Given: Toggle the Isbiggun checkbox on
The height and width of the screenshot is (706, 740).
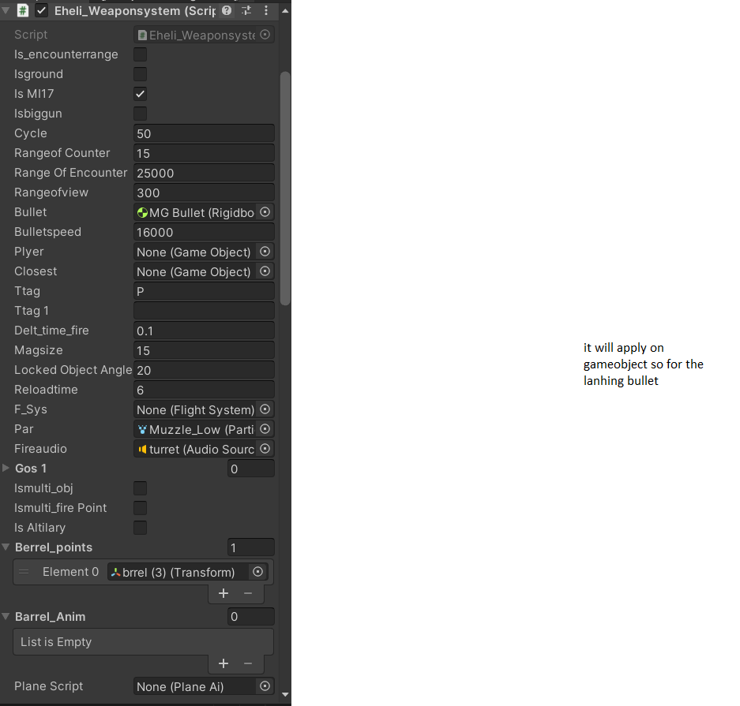Looking at the screenshot, I should [139, 113].
